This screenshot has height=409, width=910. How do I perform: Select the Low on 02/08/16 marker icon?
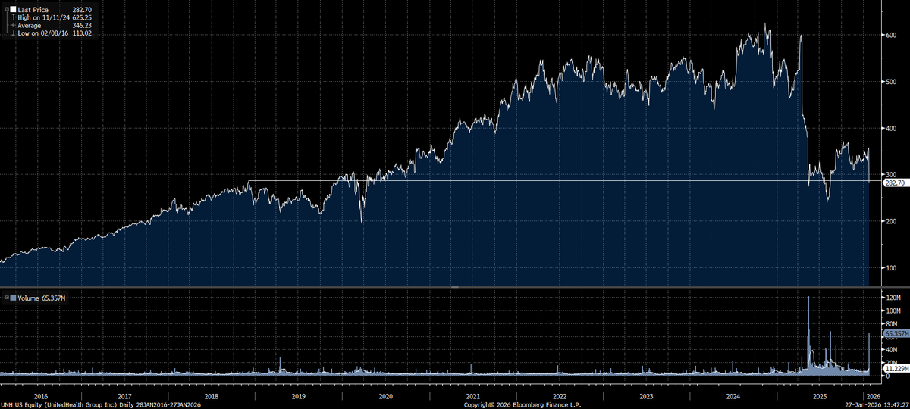coord(13,33)
